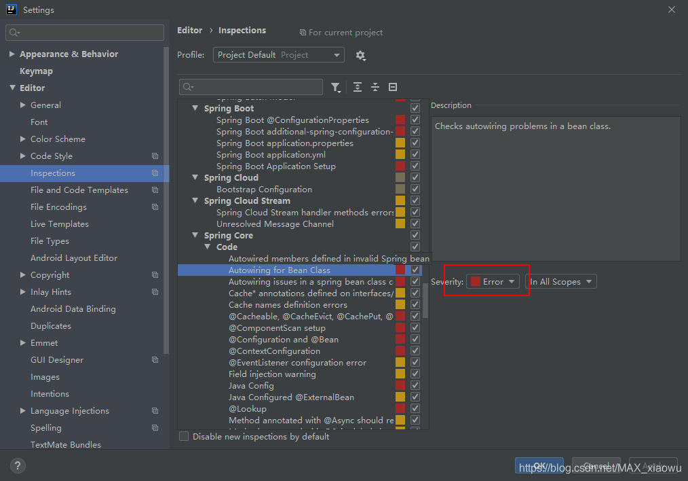
Task: Open the inspections filter funnel icon
Action: click(x=336, y=88)
